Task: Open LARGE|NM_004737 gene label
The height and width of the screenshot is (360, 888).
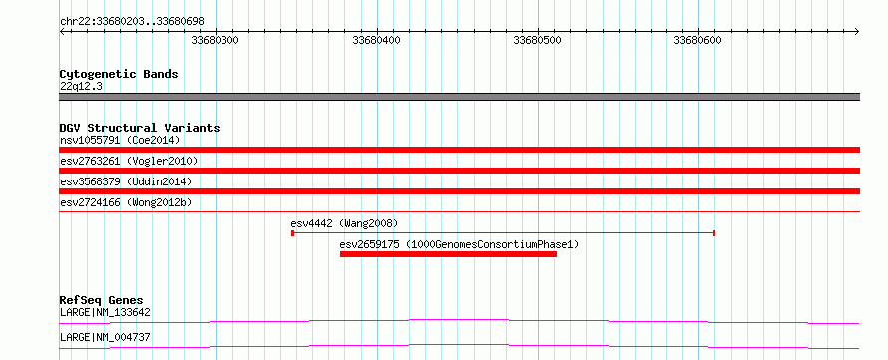Action: (105, 338)
